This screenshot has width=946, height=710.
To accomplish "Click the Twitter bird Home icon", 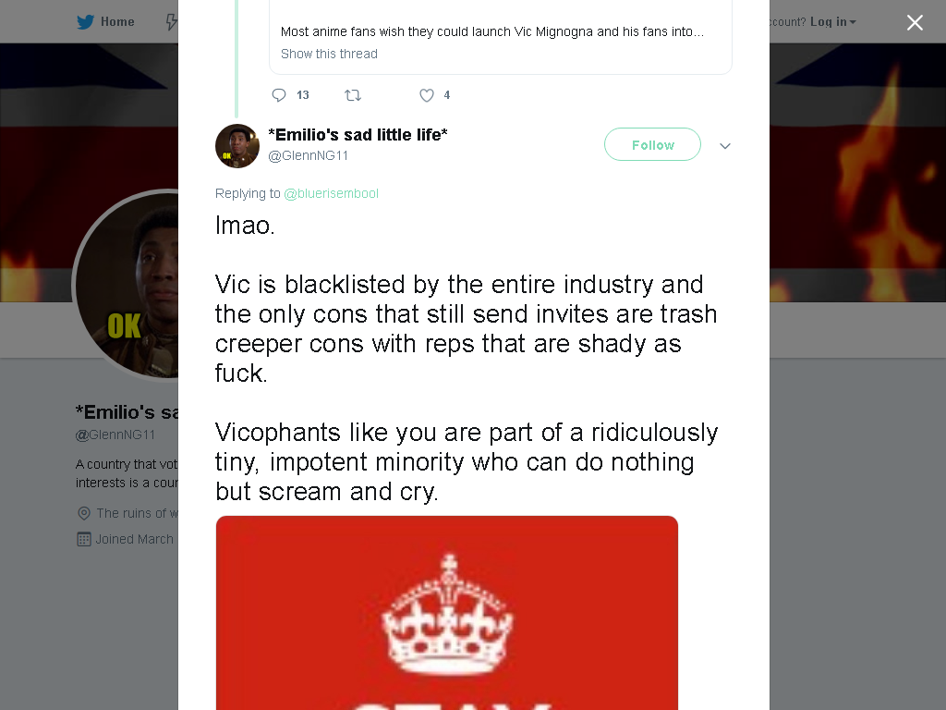I will 85,22.
